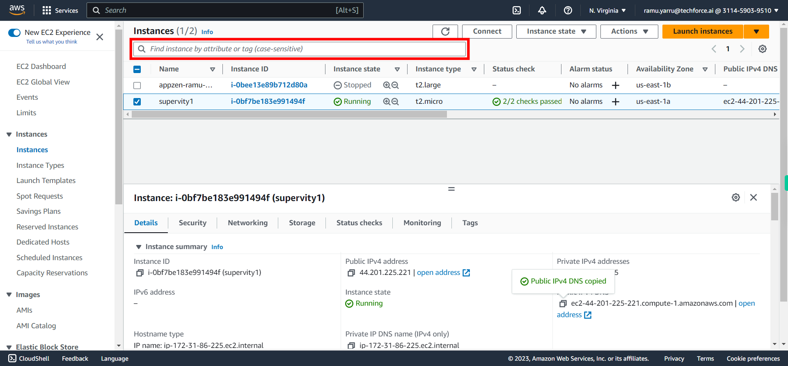Viewport: 788px width, 366px height.
Task: Focus the Find instance filter field
Action: pyautogui.click(x=300, y=49)
